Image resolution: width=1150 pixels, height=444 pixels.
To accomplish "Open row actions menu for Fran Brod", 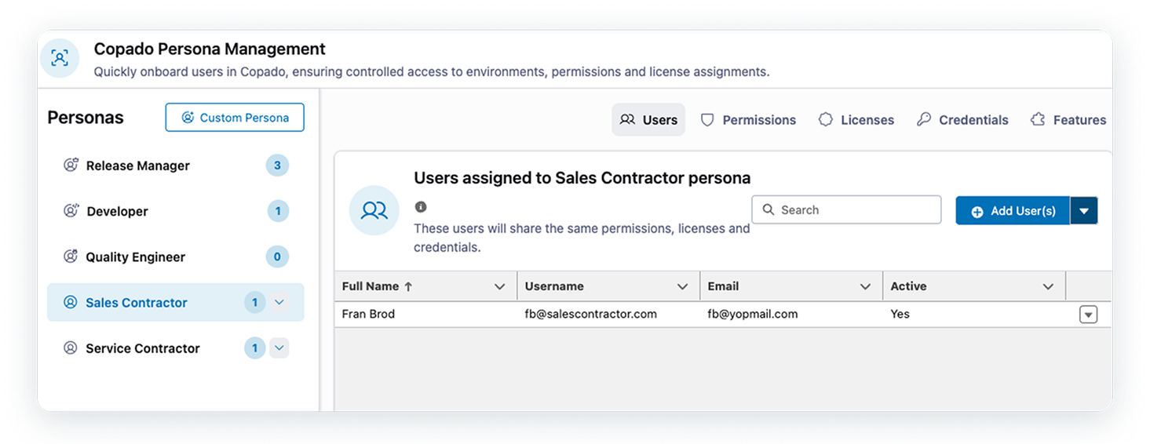I will coord(1088,315).
